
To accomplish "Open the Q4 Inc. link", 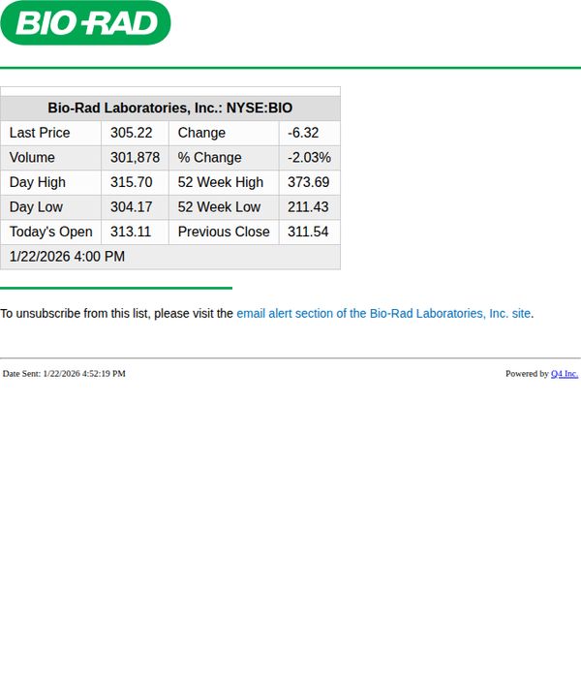I will 565,373.
